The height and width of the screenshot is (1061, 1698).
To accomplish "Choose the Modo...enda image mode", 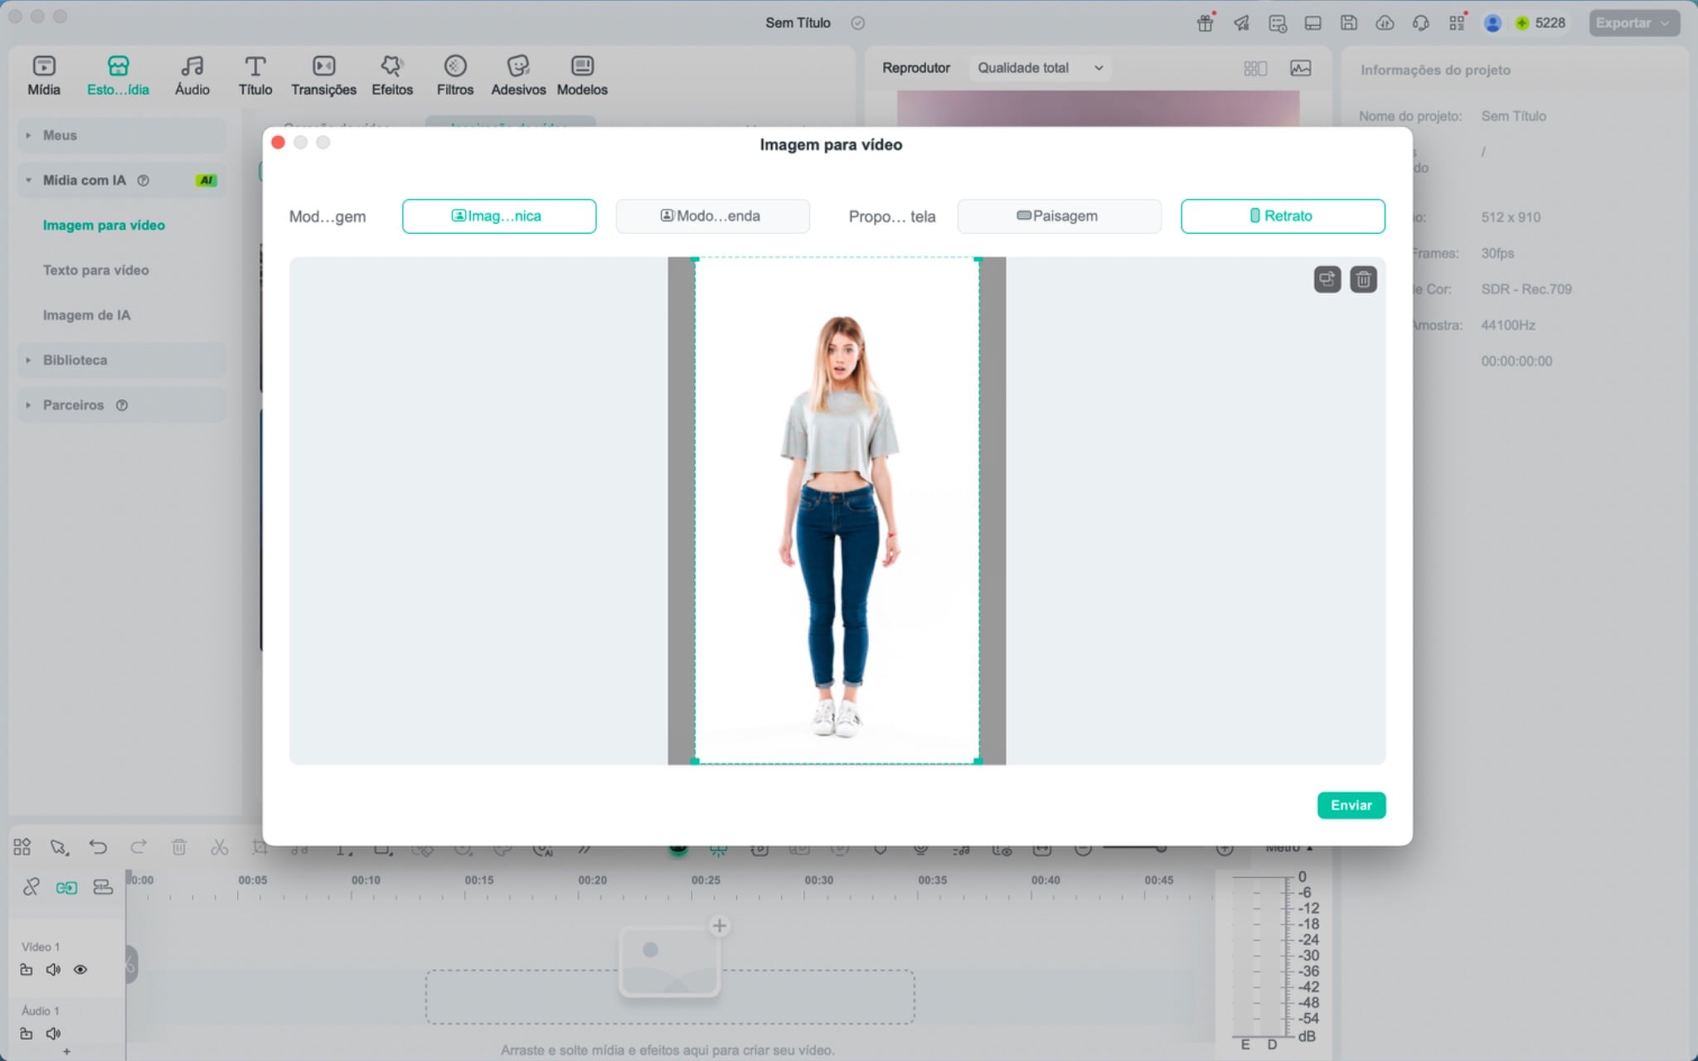I will (712, 216).
